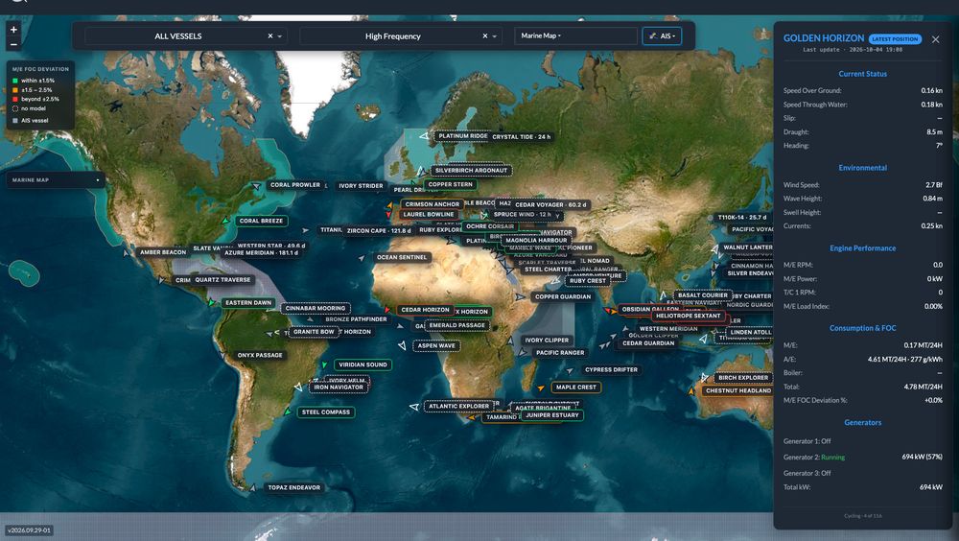Click the Topaz Endeavor vessel marker
This screenshot has width=959, height=541.
click(x=252, y=487)
